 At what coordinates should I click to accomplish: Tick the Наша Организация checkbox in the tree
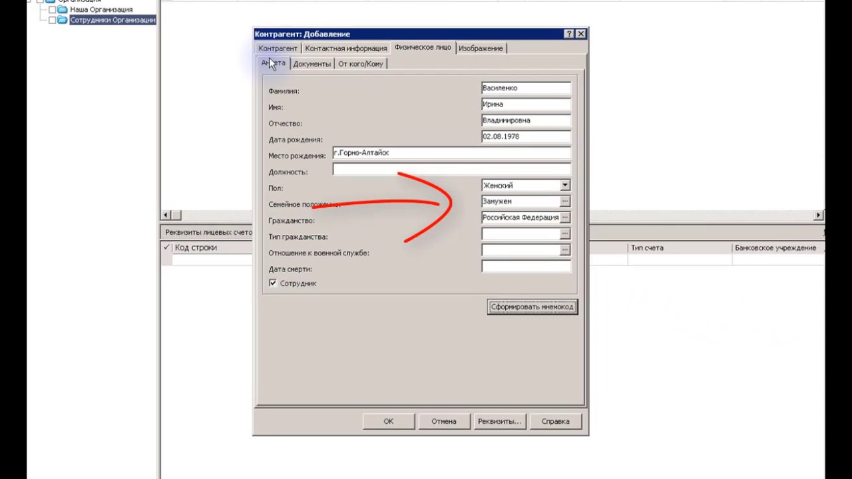pyautogui.click(x=53, y=10)
